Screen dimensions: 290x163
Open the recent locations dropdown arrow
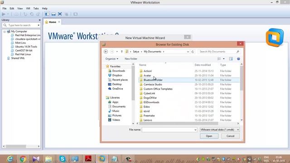[117, 52]
